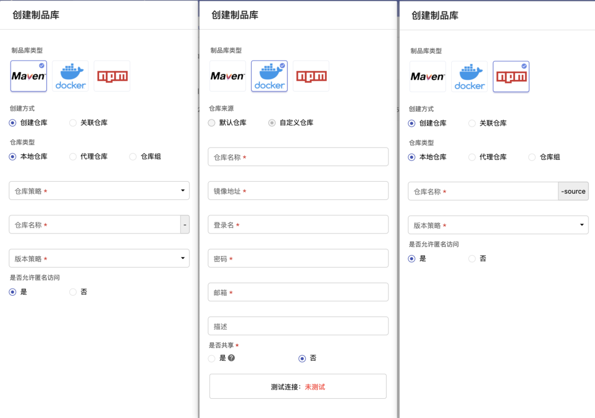Image resolution: width=595 pixels, height=418 pixels.
Task: Choose 默认仓库 as the 仓库来源
Action: tap(212, 123)
